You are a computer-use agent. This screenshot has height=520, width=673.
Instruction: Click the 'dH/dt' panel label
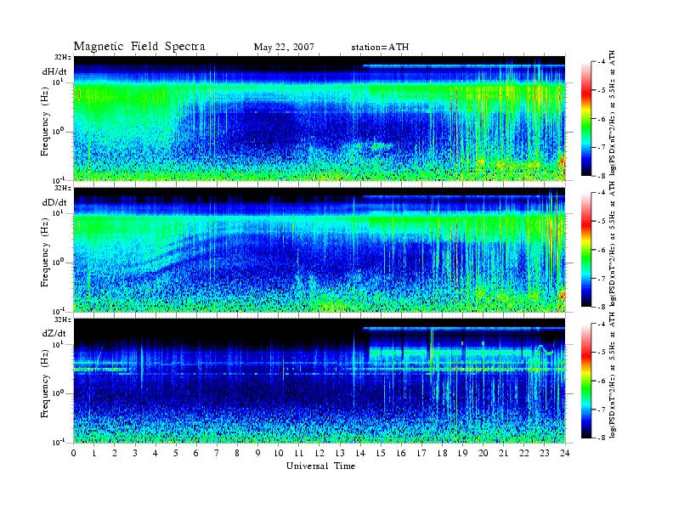(54, 71)
